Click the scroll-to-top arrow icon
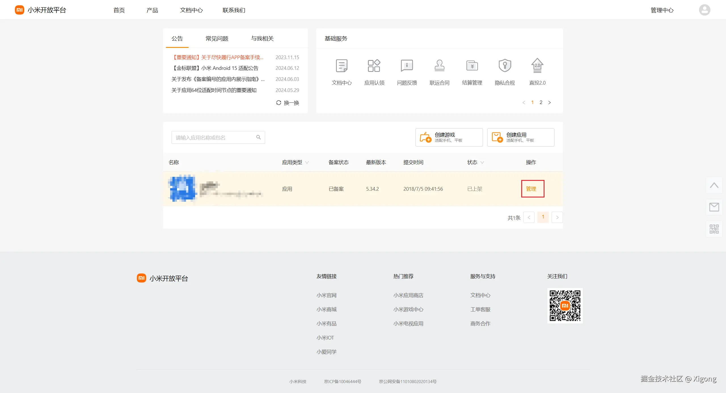This screenshot has height=393, width=726. pyautogui.click(x=714, y=186)
